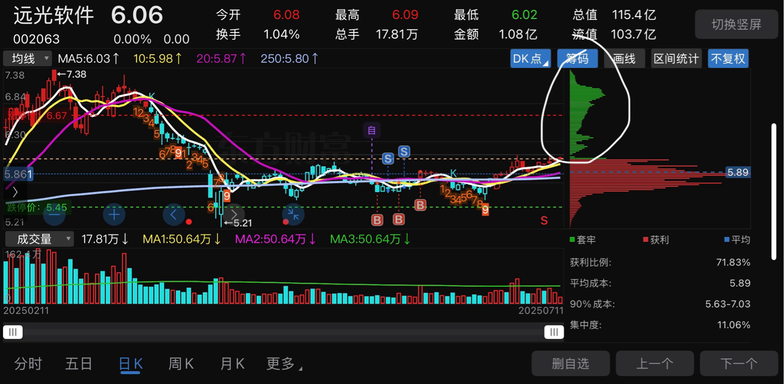
Task: Tap the blue S sell marker nearest the 自 marker
Action: pyautogui.click(x=388, y=159)
